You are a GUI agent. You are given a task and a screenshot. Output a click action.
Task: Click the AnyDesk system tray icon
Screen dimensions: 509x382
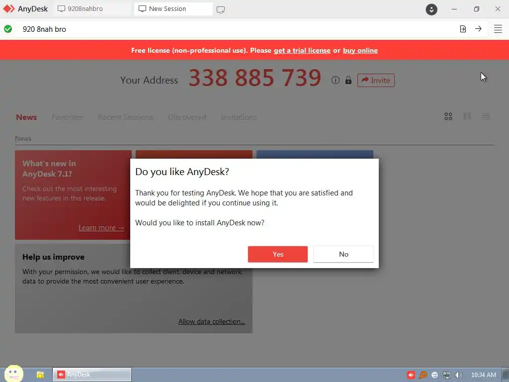click(411, 375)
